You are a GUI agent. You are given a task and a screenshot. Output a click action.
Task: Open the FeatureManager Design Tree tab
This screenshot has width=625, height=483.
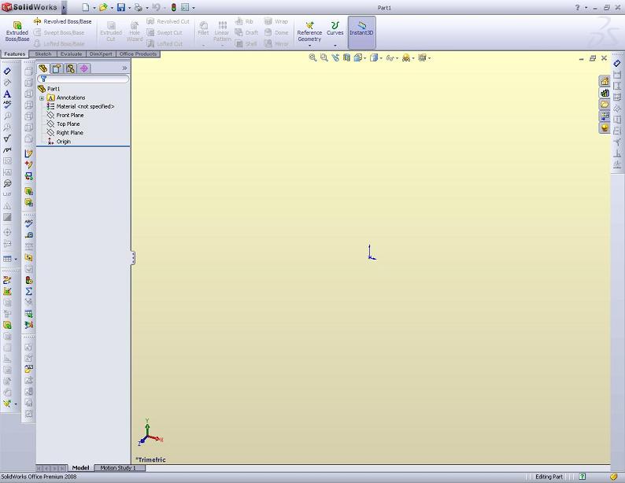tap(43, 68)
